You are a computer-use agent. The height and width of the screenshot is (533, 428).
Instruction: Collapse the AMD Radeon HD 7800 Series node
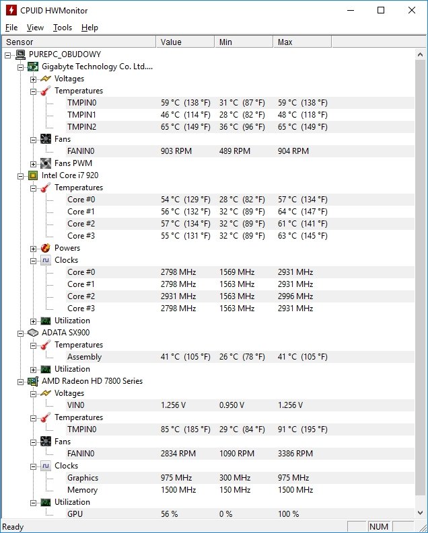(x=20, y=382)
